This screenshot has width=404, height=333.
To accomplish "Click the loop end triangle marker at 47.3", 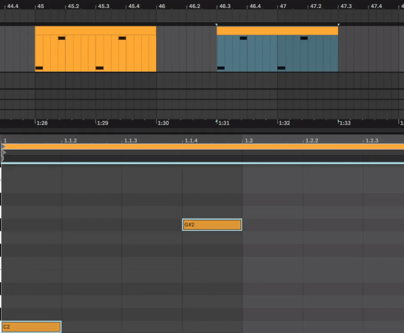I will pos(338,25).
